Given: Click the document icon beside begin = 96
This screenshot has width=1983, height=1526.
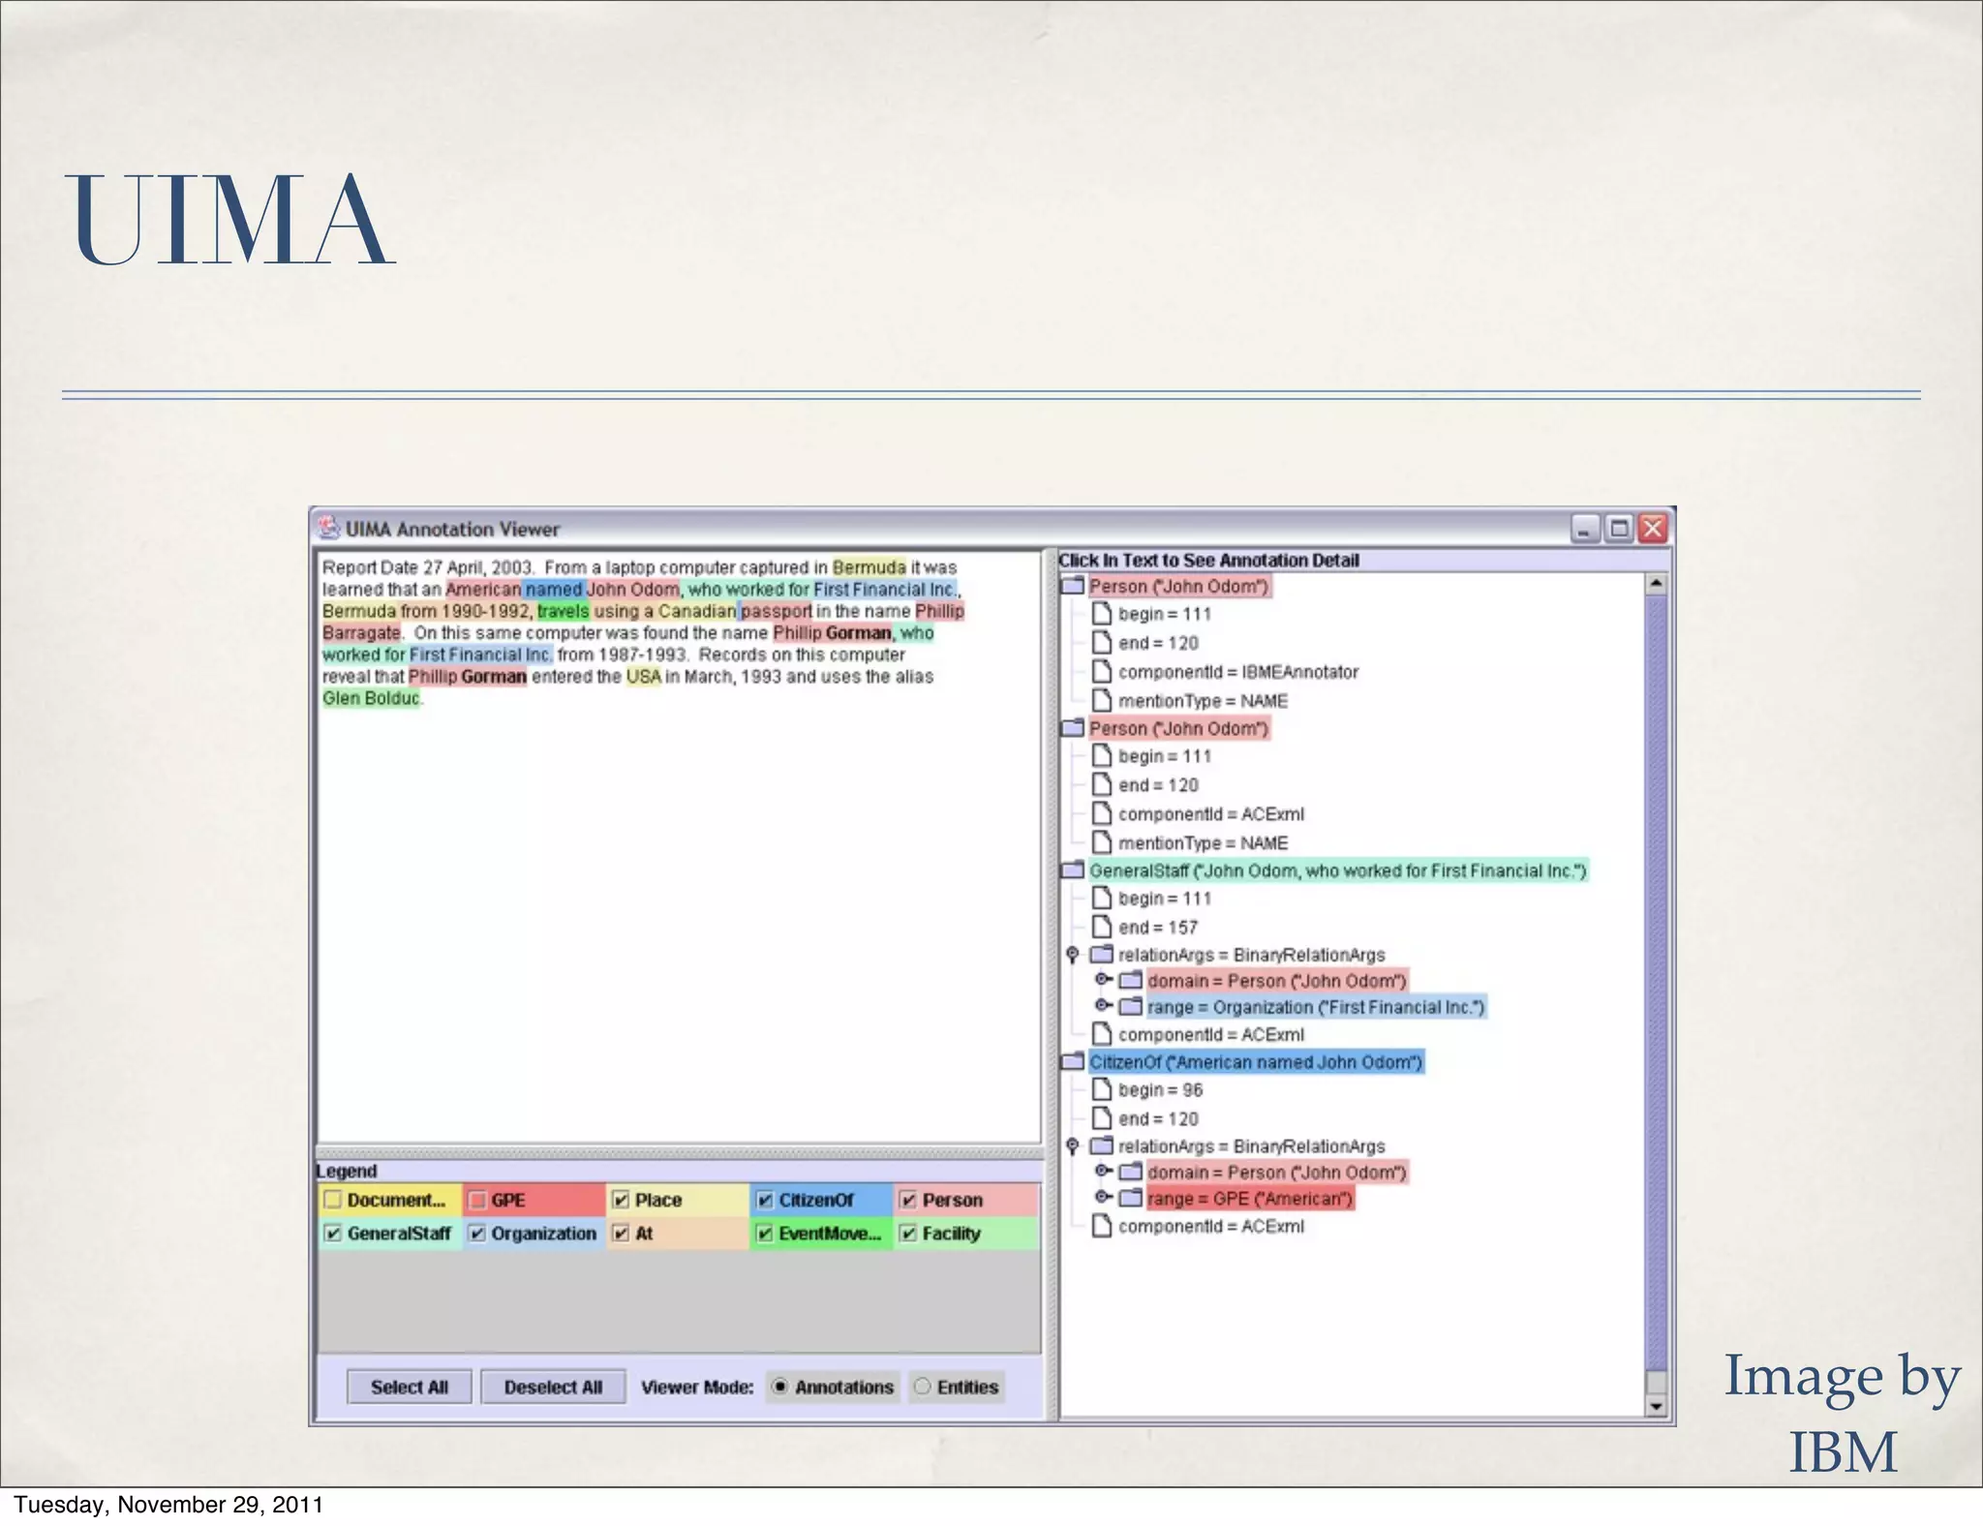Looking at the screenshot, I should tap(1101, 1089).
